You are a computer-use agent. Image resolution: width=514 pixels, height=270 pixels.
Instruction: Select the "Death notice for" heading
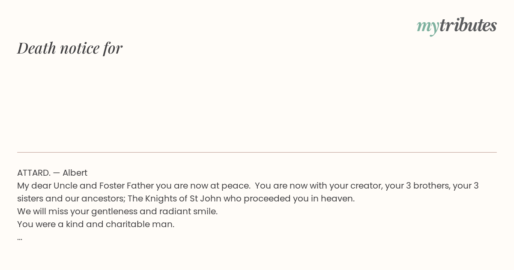pyautogui.click(x=70, y=48)
